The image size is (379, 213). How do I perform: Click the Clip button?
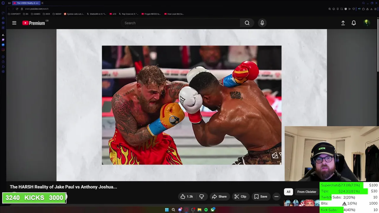[240, 196]
